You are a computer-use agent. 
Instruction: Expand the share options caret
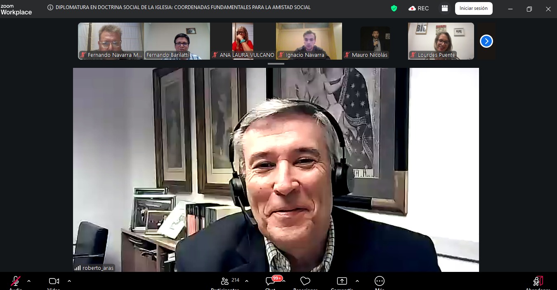coord(357,281)
